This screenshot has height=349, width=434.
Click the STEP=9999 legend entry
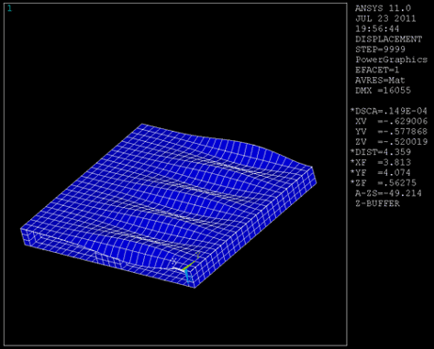coord(380,49)
